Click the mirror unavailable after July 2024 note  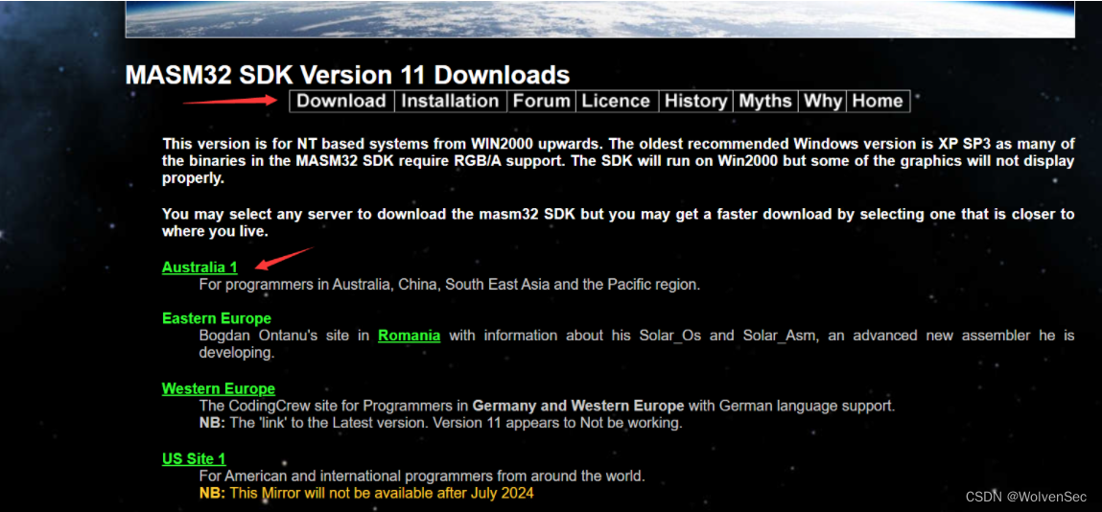[x=366, y=493]
